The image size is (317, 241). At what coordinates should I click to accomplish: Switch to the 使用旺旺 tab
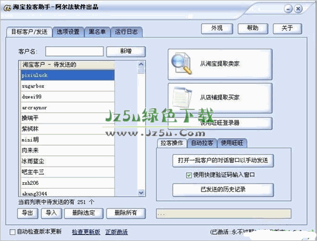(232, 143)
